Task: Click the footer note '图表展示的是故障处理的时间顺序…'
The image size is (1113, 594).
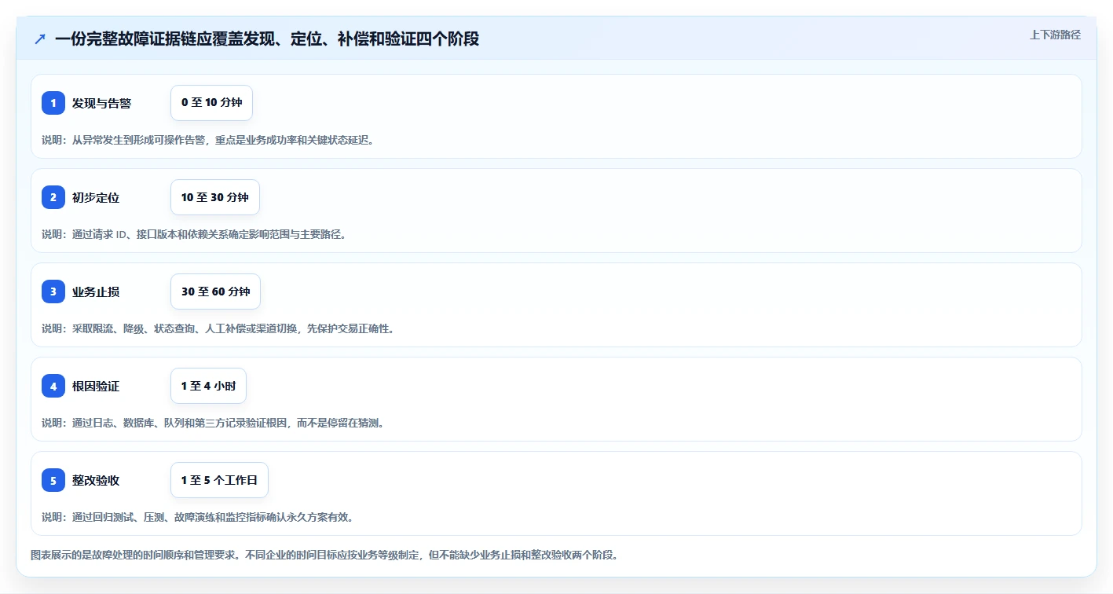Action: tap(326, 555)
